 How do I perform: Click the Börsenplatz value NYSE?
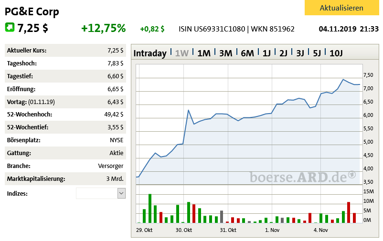pyautogui.click(x=117, y=140)
